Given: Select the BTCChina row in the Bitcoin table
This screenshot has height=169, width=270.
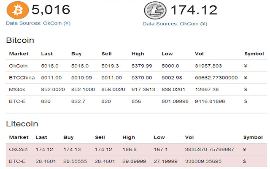Looking at the screenshot, I should pos(136,78).
